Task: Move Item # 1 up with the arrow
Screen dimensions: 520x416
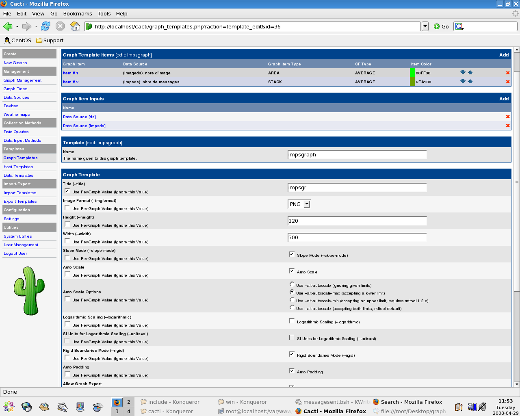Action: [470, 72]
